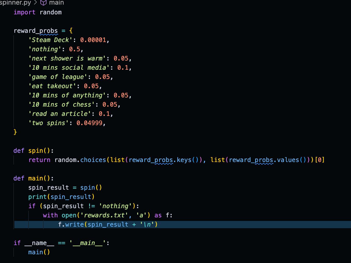
Task: Click the 'nothing' string in the if condition
Action: click(x=115, y=206)
